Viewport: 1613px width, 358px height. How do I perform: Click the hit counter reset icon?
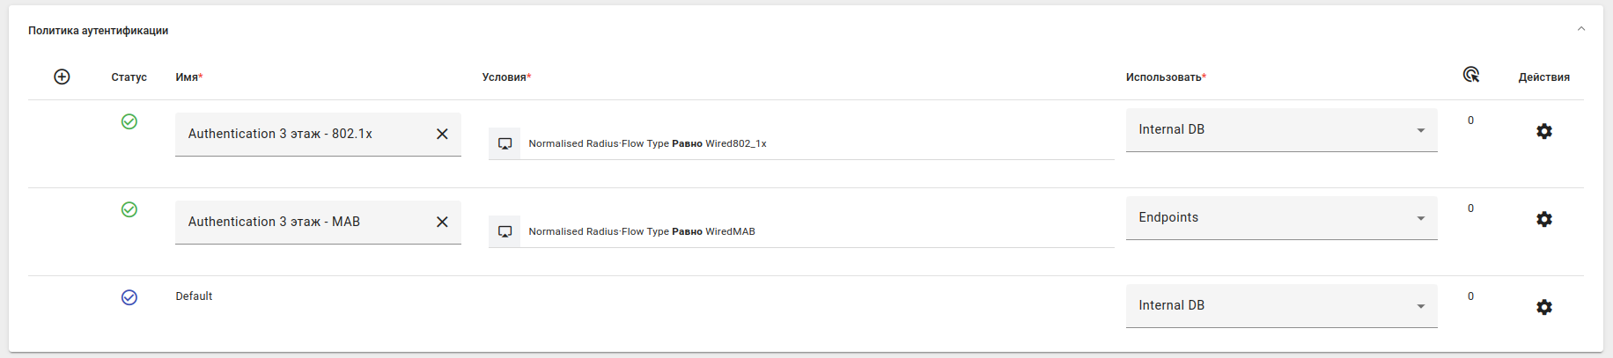pos(1470,75)
